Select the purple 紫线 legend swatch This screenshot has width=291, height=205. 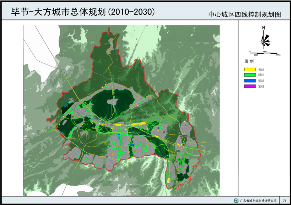tap(250, 86)
